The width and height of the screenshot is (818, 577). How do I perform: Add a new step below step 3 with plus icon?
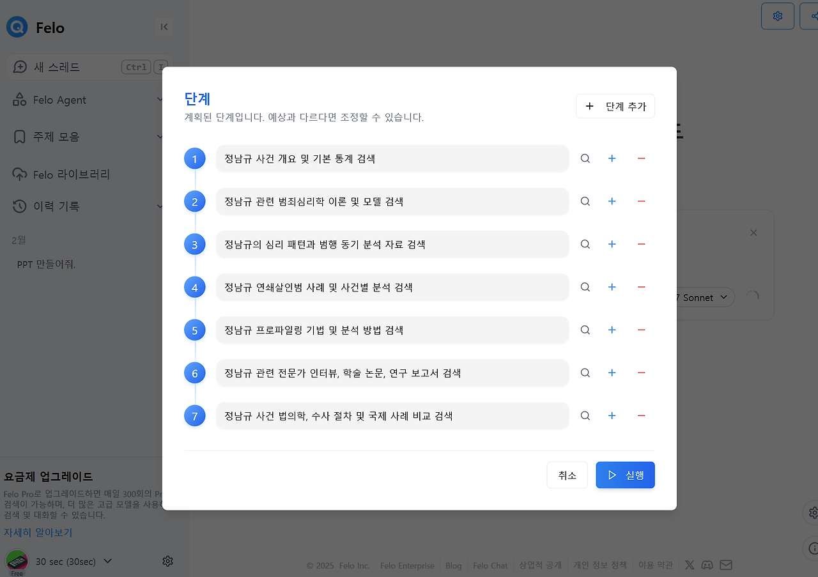612,244
